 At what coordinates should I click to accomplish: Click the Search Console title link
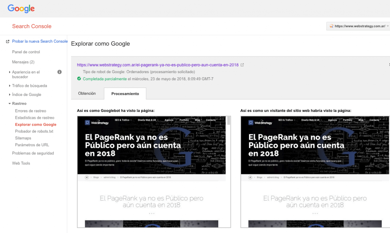tap(32, 26)
